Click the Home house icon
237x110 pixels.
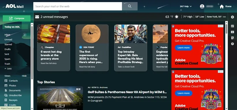222,6
